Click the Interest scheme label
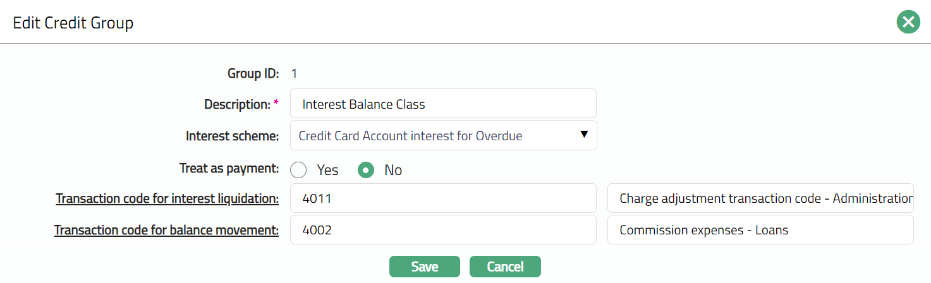 tap(232, 136)
